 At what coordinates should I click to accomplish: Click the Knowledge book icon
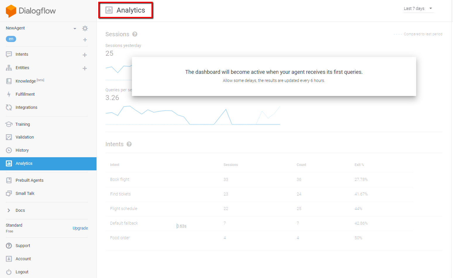point(9,81)
